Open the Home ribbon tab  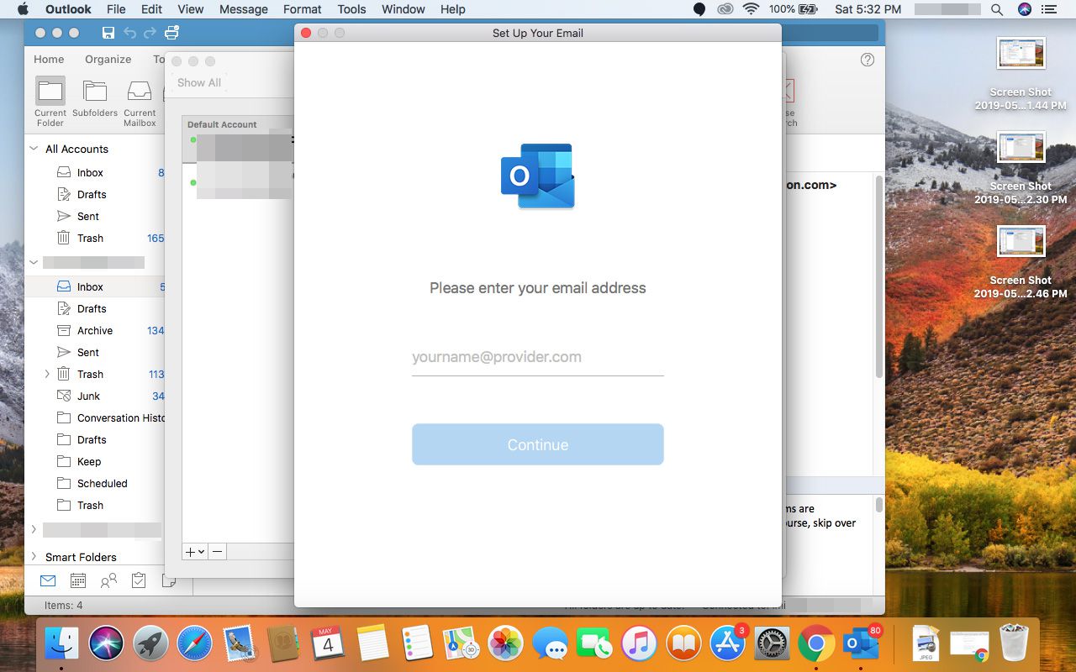[49, 59]
